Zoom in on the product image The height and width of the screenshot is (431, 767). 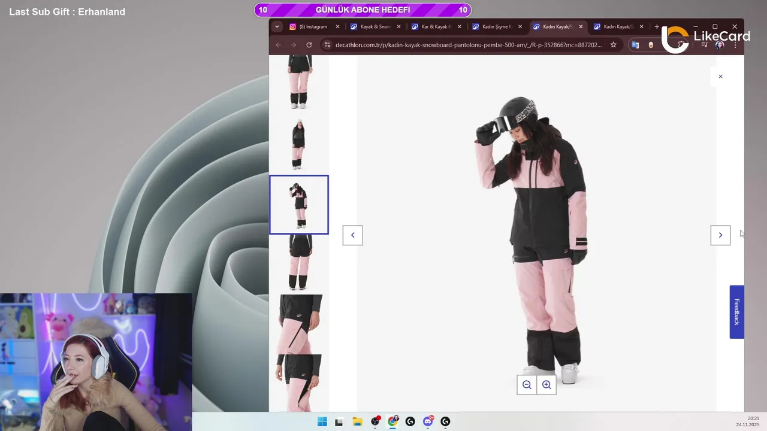point(546,385)
